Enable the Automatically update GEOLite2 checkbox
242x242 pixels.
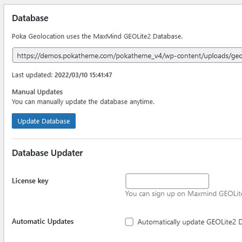tap(129, 222)
